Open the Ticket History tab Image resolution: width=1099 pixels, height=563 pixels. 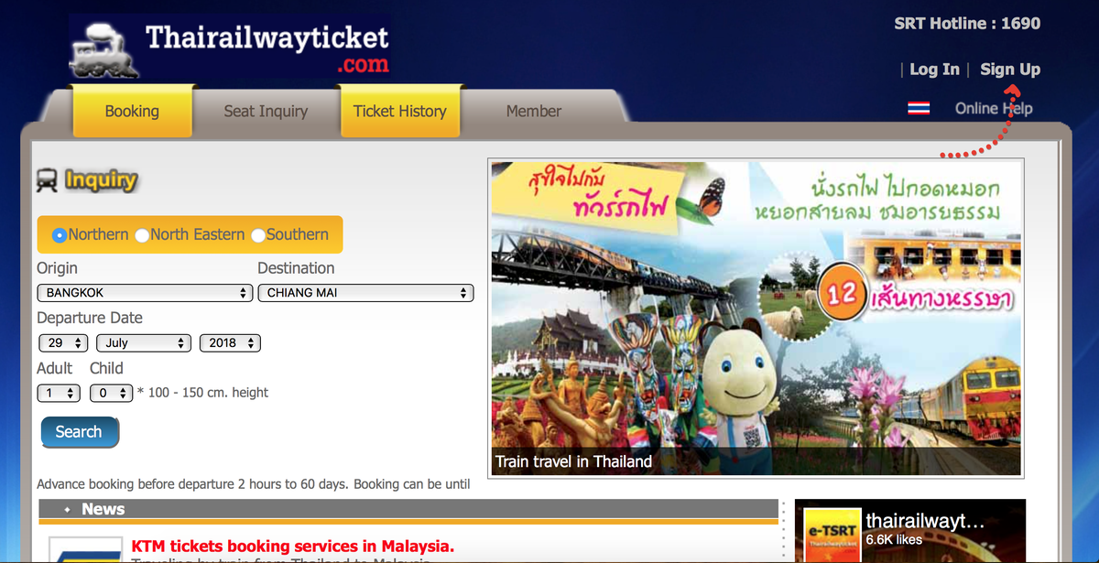[399, 112]
